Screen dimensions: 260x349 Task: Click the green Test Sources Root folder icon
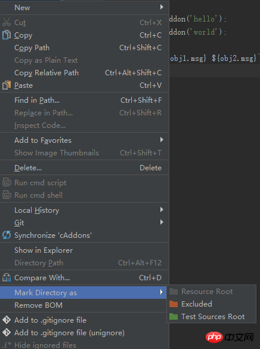174,316
